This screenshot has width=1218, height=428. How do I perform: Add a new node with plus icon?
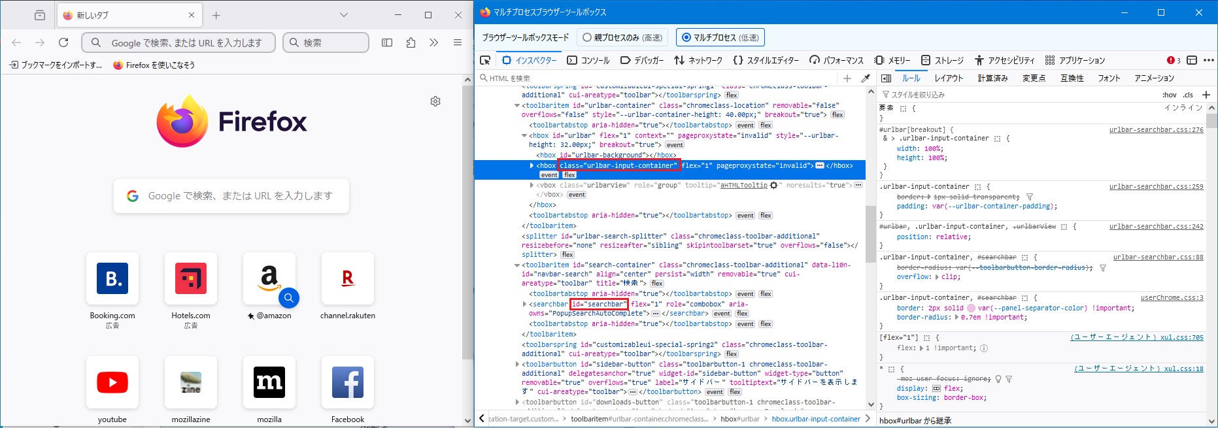(x=847, y=78)
